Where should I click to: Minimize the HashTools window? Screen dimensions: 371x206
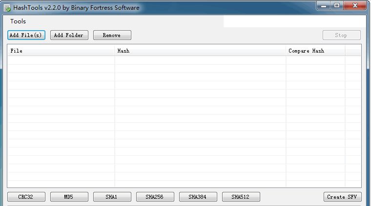[324, 6]
